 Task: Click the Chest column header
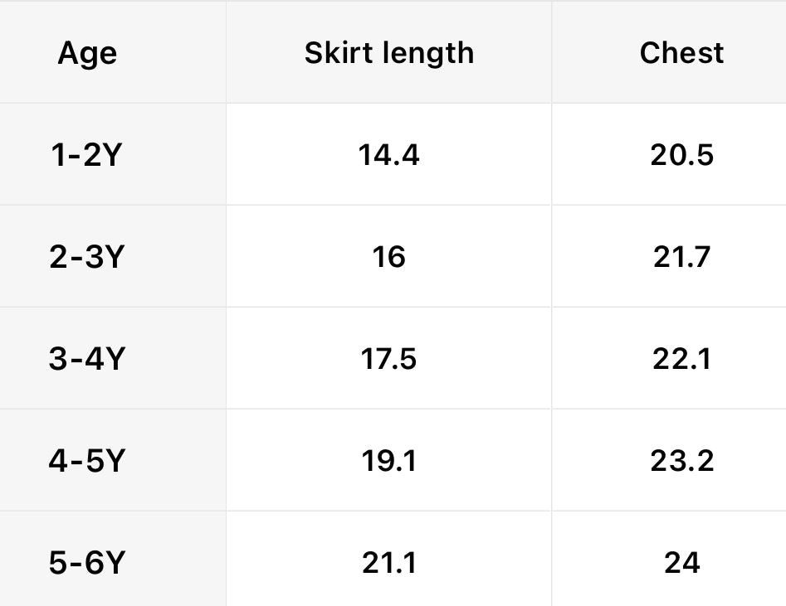[681, 53]
